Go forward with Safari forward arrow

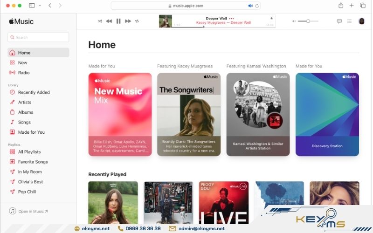click(x=60, y=6)
